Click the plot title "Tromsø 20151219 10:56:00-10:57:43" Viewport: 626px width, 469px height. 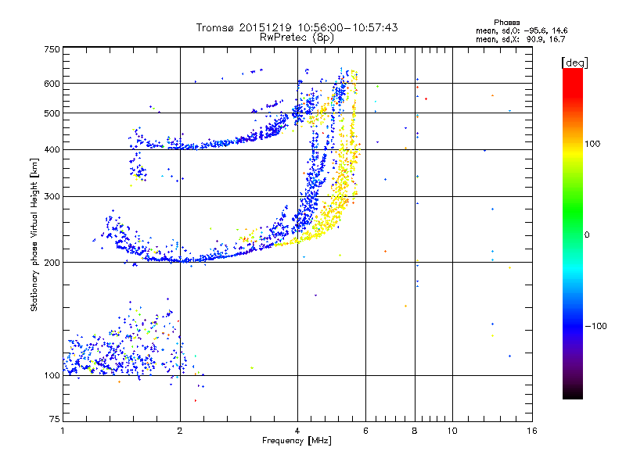(x=297, y=27)
